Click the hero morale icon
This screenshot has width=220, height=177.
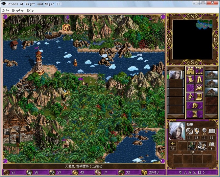[173, 144]
